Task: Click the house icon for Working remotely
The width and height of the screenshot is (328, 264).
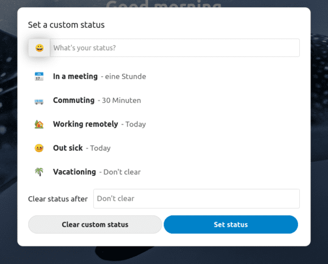Action: [x=39, y=124]
